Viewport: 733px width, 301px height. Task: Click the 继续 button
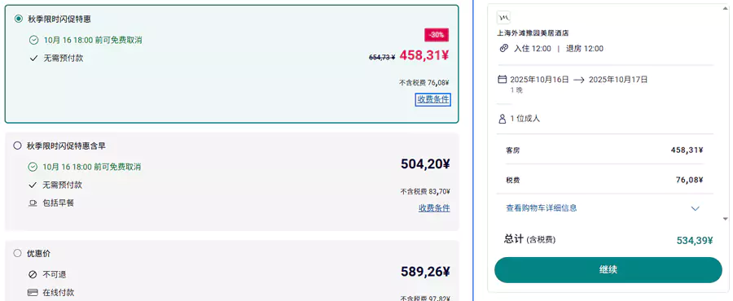[x=608, y=270]
